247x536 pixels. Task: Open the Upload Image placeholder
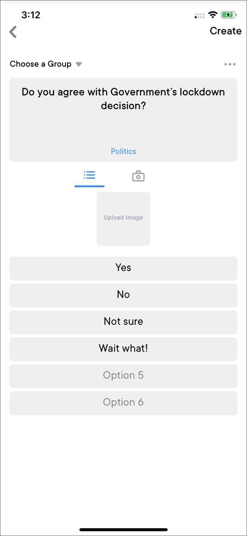pos(123,219)
